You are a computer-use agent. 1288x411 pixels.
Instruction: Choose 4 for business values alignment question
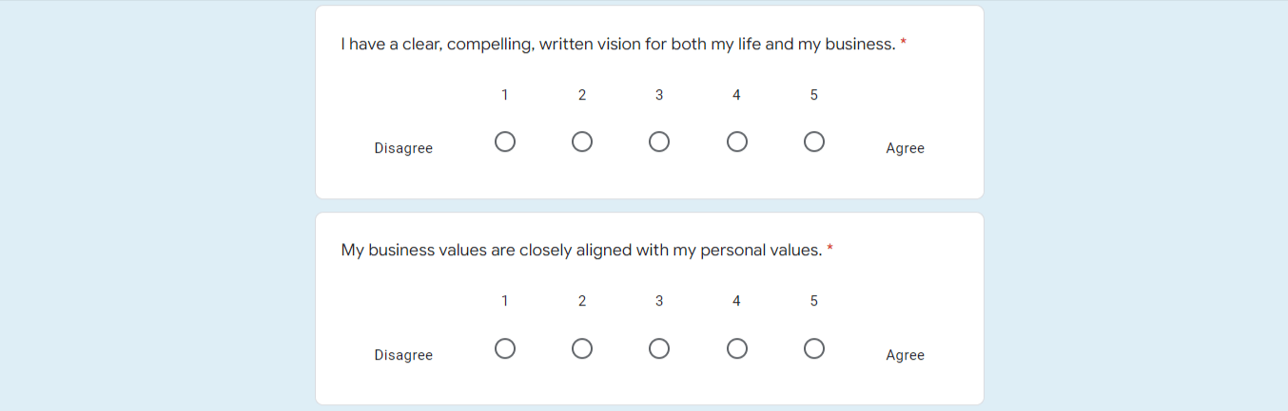[x=736, y=348]
